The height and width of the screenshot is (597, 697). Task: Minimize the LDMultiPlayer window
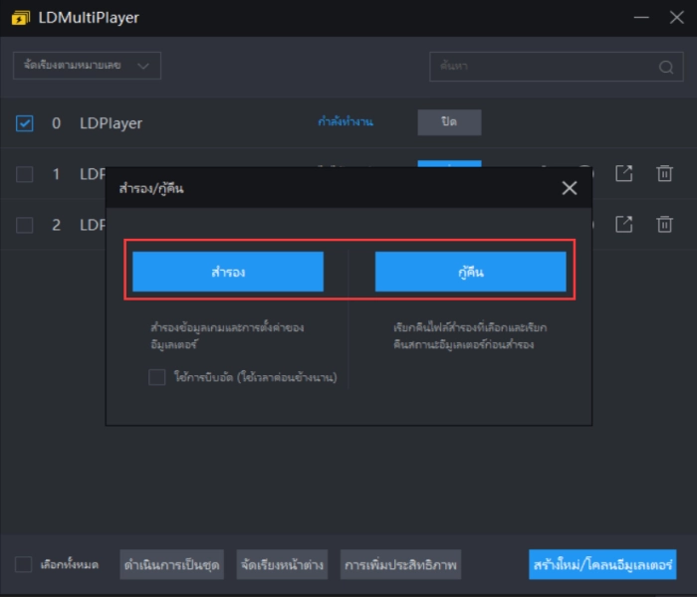point(641,17)
